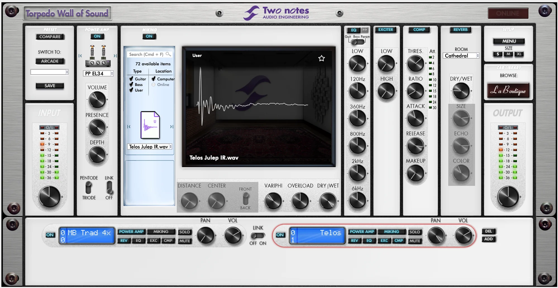Switch to ARCADE mode

pos(50,61)
